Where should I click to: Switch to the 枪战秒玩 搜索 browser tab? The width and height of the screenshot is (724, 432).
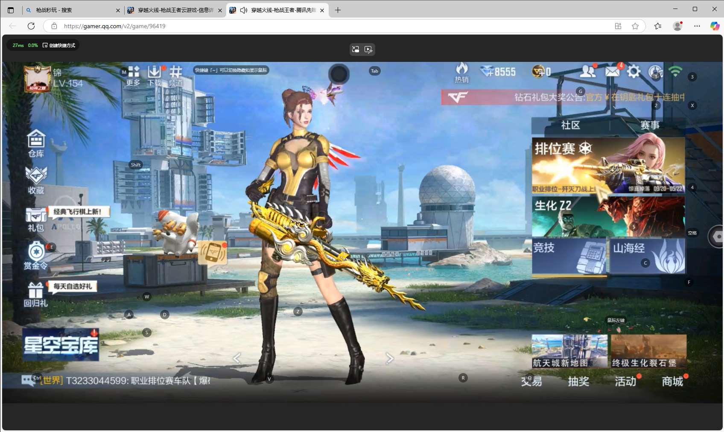point(73,10)
